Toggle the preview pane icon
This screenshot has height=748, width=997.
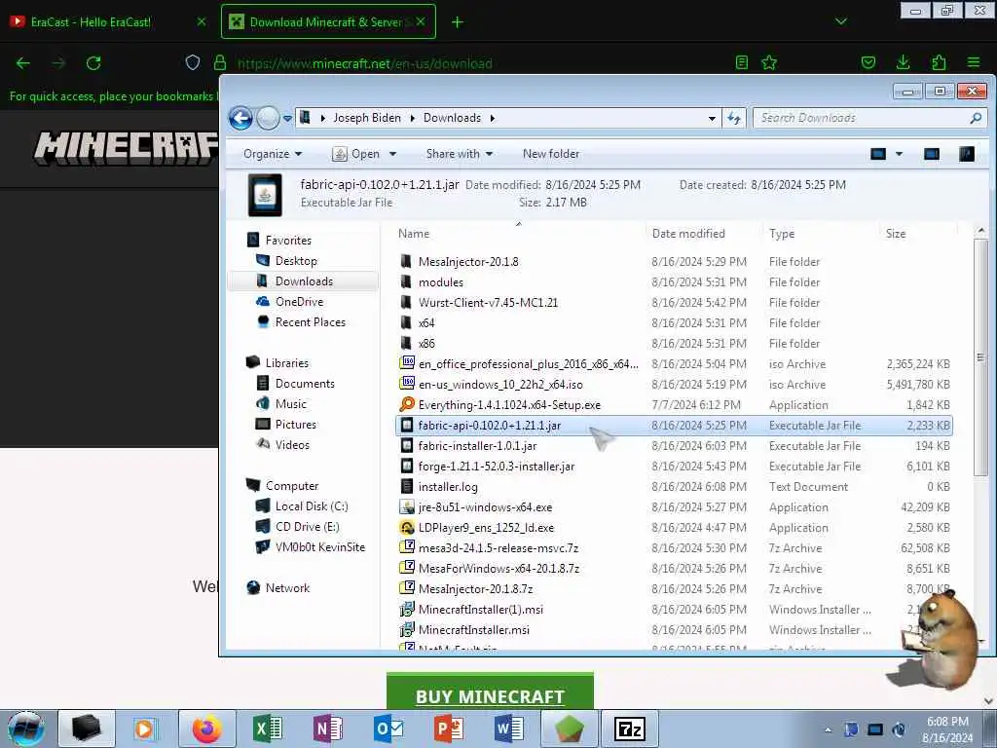932,154
